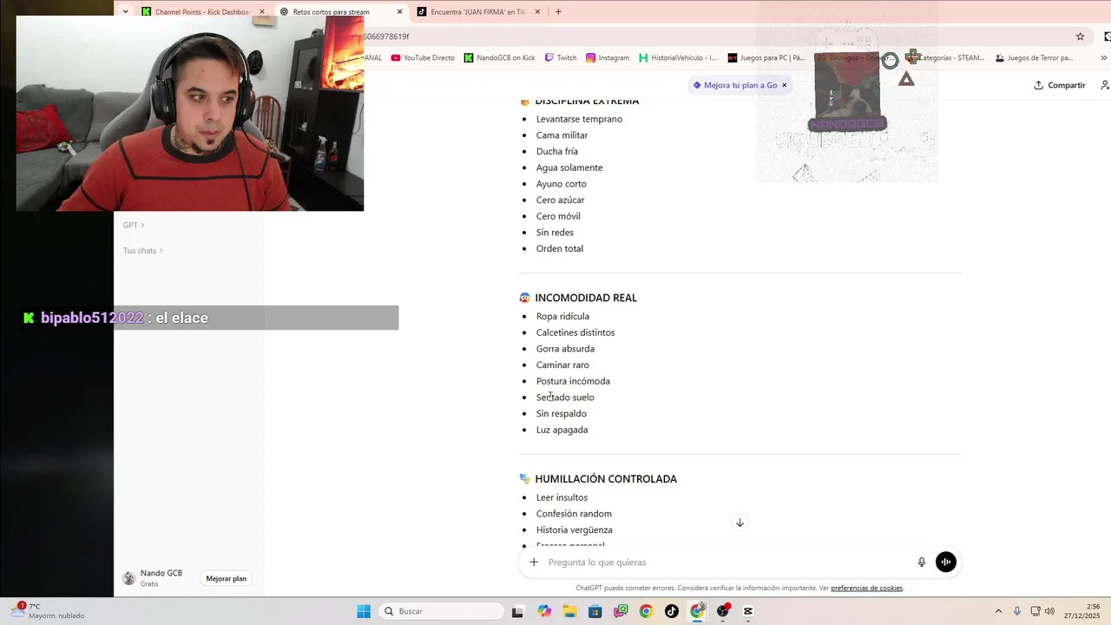Click Mejora tu plan a Go
This screenshot has height=625, width=1111.
tap(734, 85)
